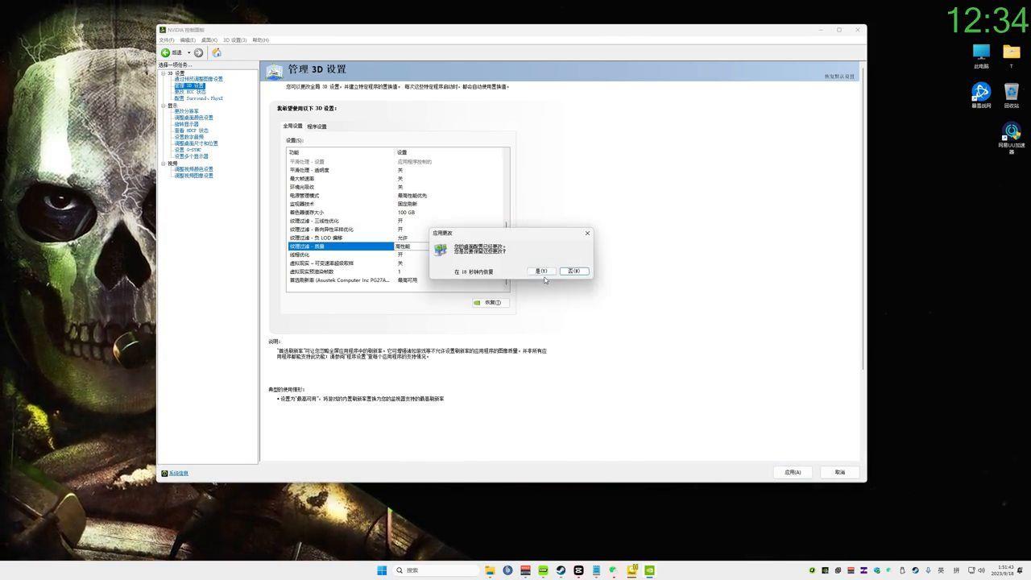Open the 3D 设置(3) menu
Image resolution: width=1031 pixels, height=580 pixels.
pyautogui.click(x=234, y=39)
